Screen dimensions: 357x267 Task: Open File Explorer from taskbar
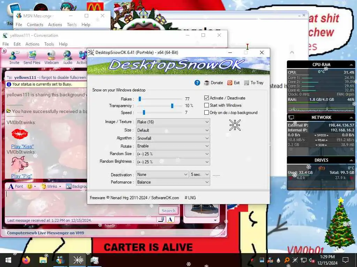tap(43, 260)
